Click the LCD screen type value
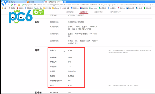 69,67
